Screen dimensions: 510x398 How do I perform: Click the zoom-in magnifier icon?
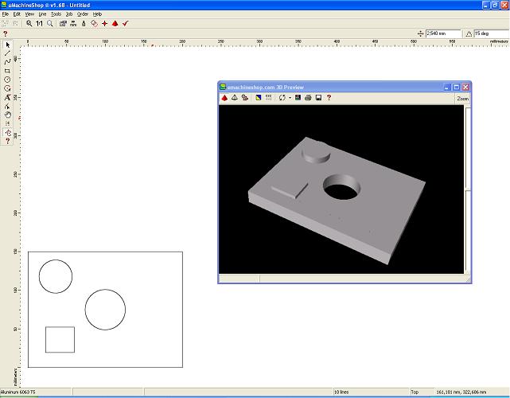(x=29, y=24)
